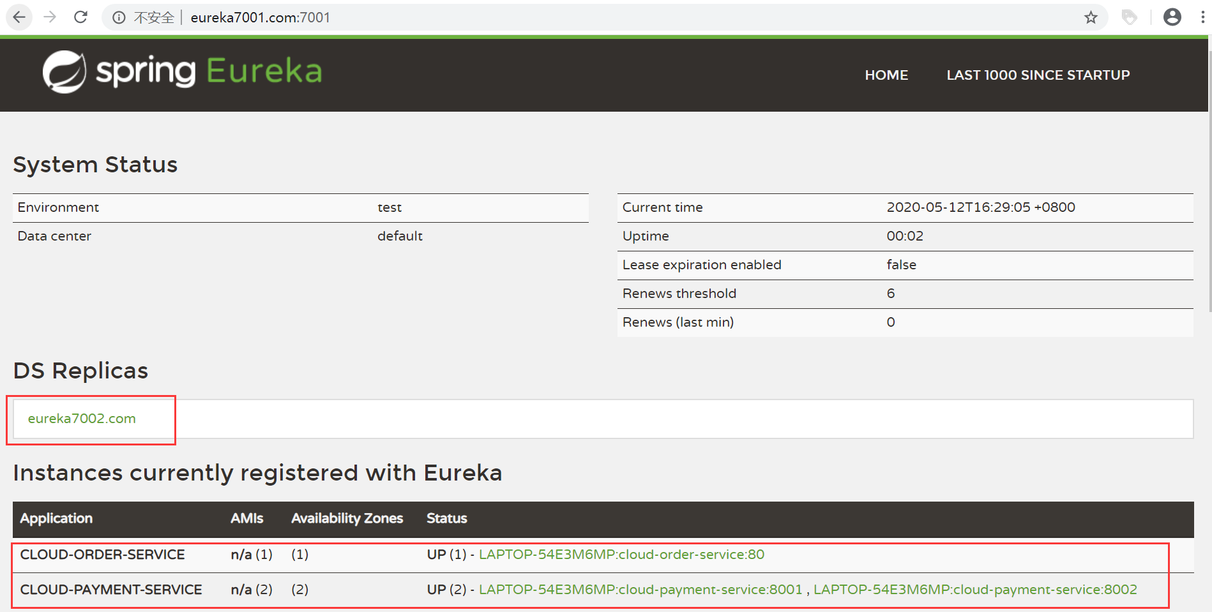This screenshot has height=612, width=1212.
Task: Click the Uptime label
Action: [646, 236]
